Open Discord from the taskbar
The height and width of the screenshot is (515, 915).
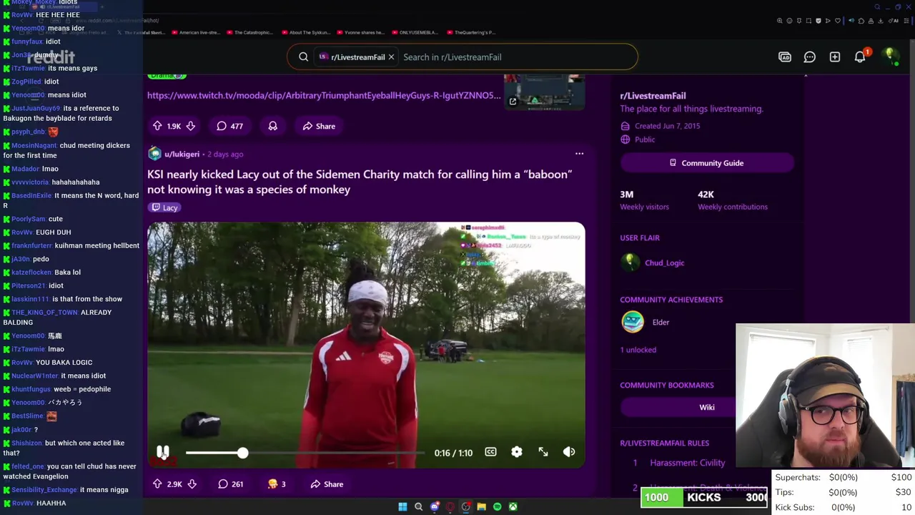tap(435, 506)
